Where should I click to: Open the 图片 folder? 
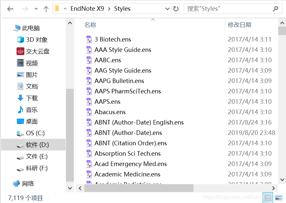pyautogui.click(x=27, y=75)
